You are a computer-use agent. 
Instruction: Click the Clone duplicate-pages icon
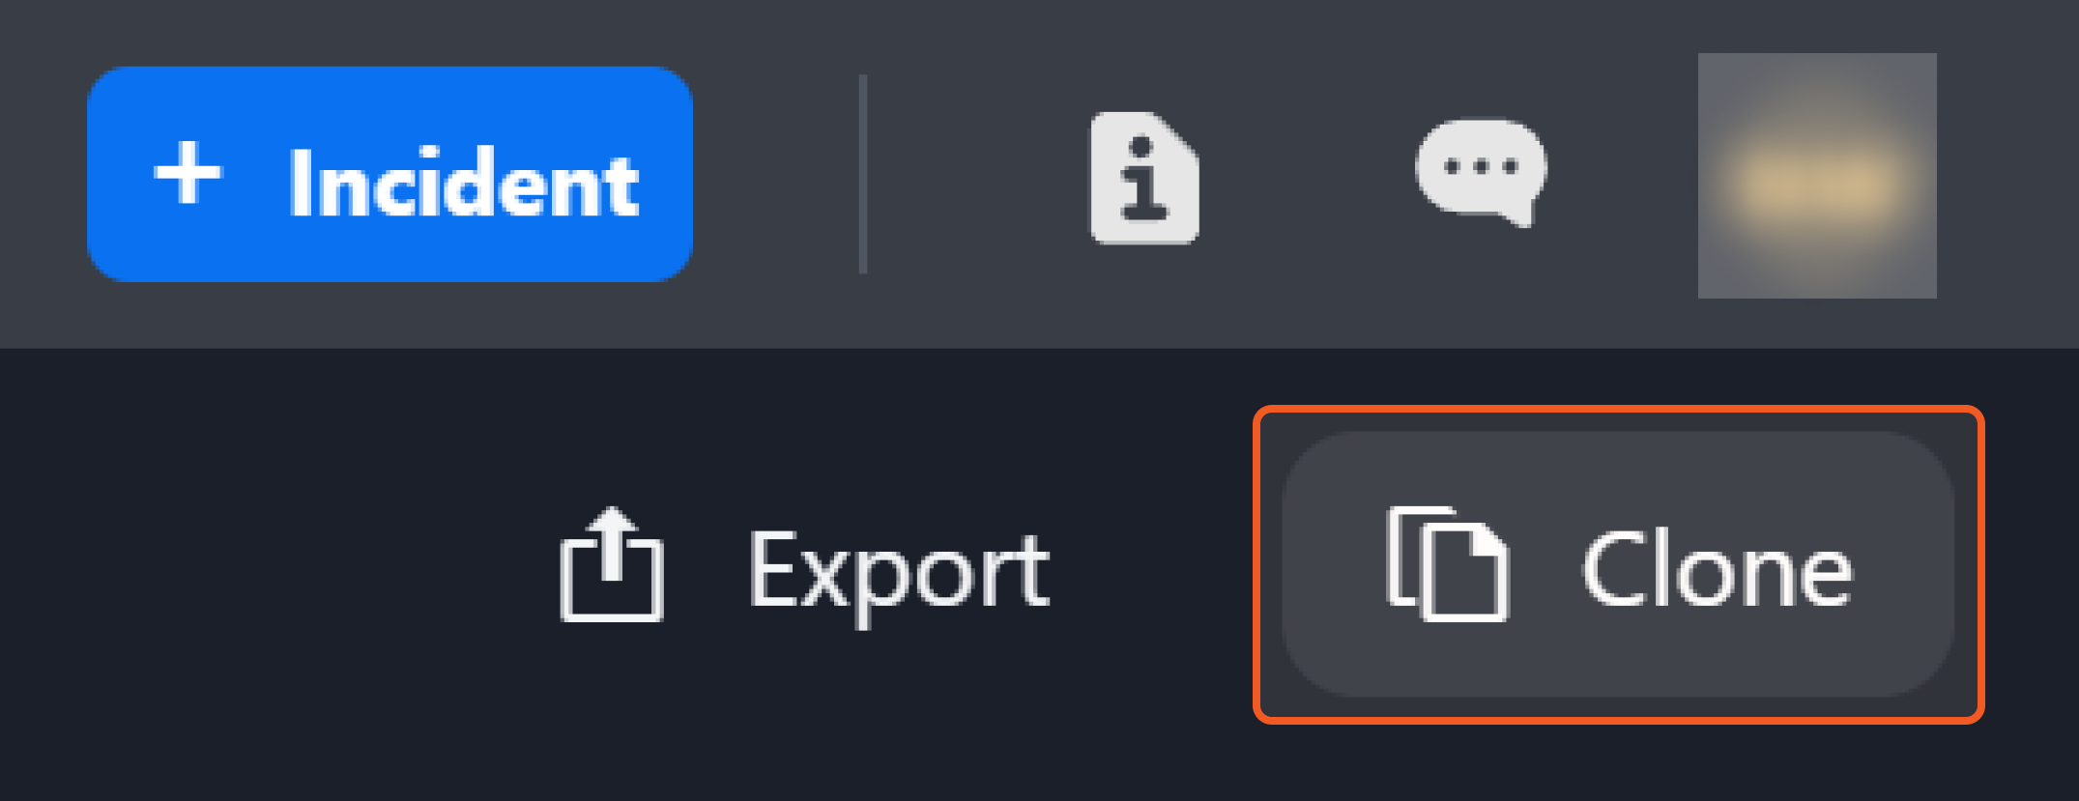[x=1447, y=563]
